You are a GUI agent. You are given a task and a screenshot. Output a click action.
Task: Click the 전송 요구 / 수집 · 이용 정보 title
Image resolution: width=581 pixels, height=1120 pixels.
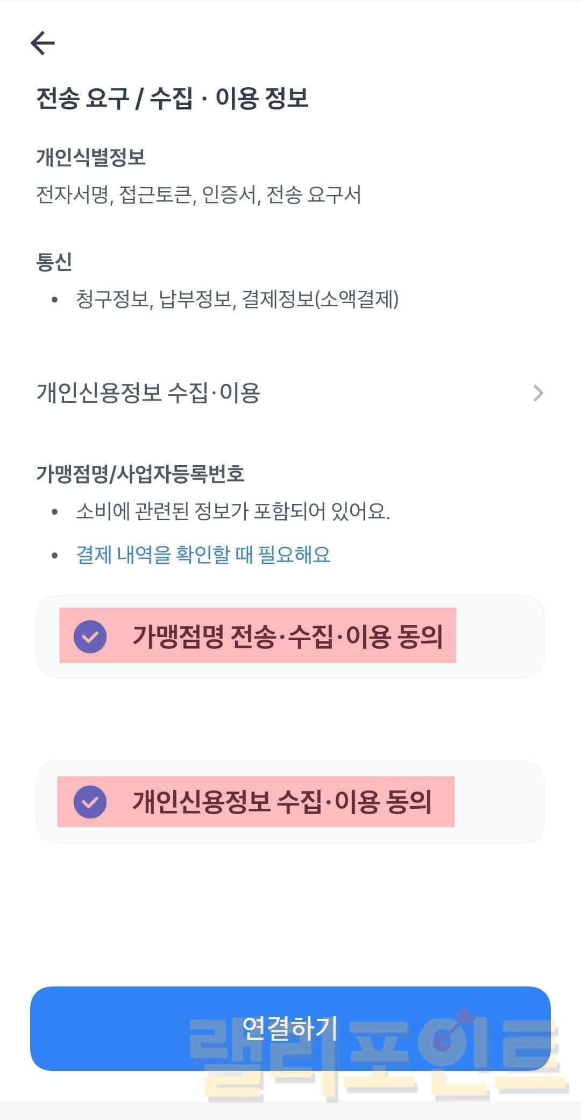coord(172,99)
